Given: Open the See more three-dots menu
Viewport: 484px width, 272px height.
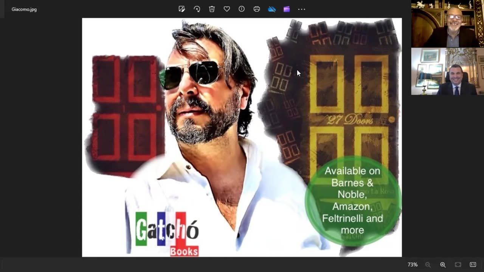Looking at the screenshot, I should click(x=301, y=9).
